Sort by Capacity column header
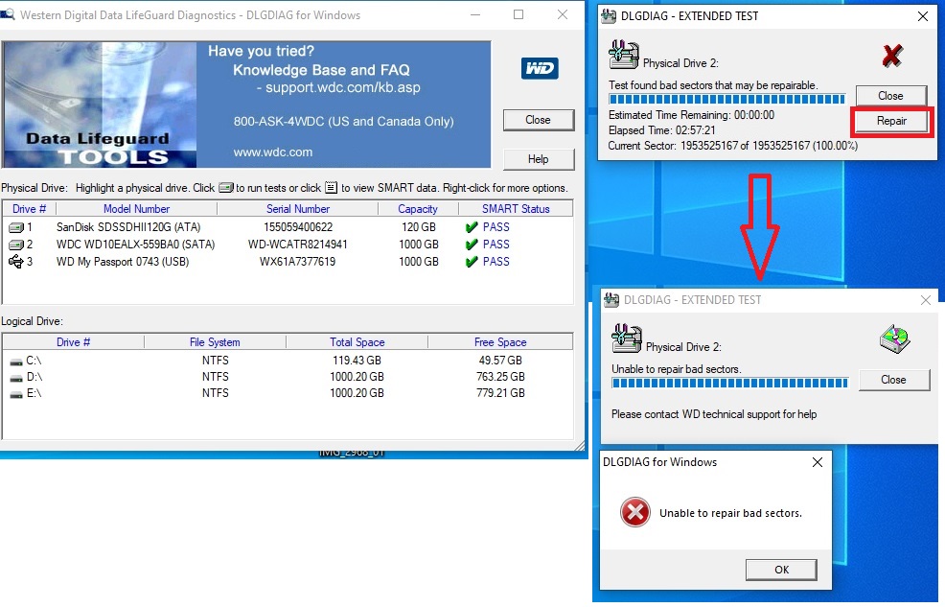This screenshot has width=945, height=607. click(x=418, y=209)
